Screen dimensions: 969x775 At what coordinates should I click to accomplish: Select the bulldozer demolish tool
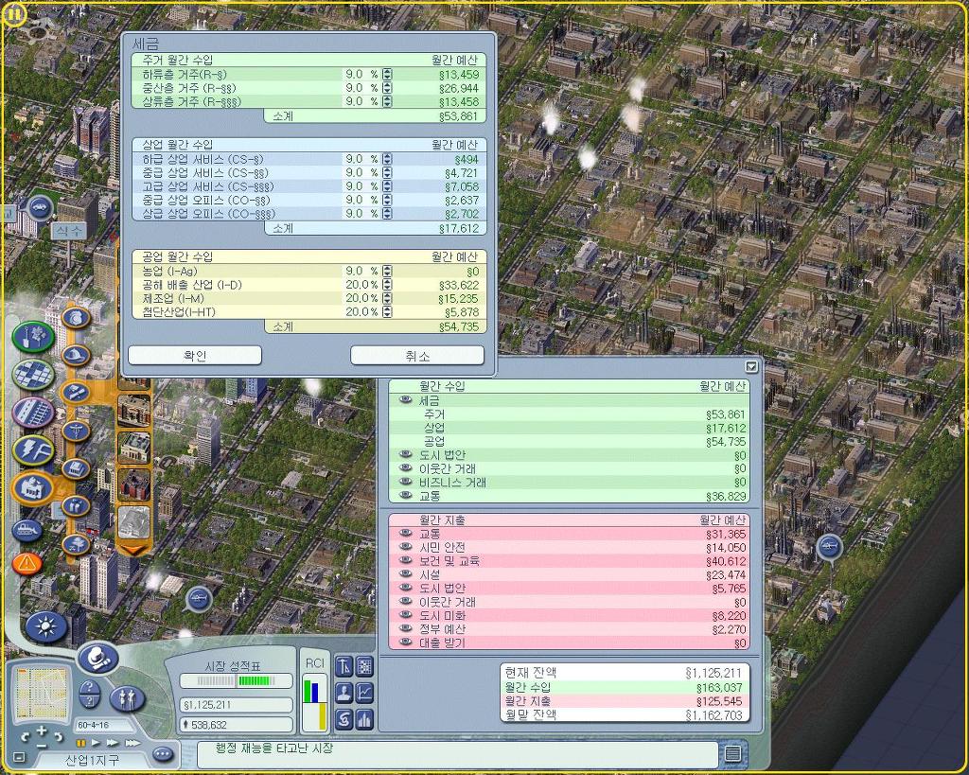pyautogui.click(x=28, y=530)
